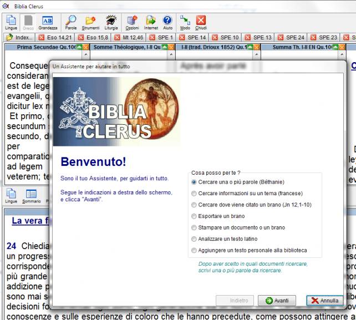Open Sommario in lower pane toolbar
Image resolution: width=356 pixels, height=320 pixels.
point(32,196)
